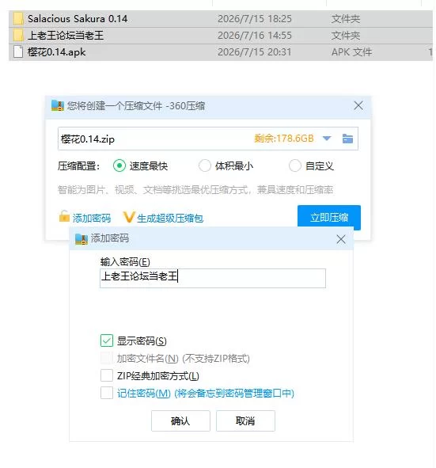
Task: Close the 添加密码 dialog
Action: coord(341,239)
